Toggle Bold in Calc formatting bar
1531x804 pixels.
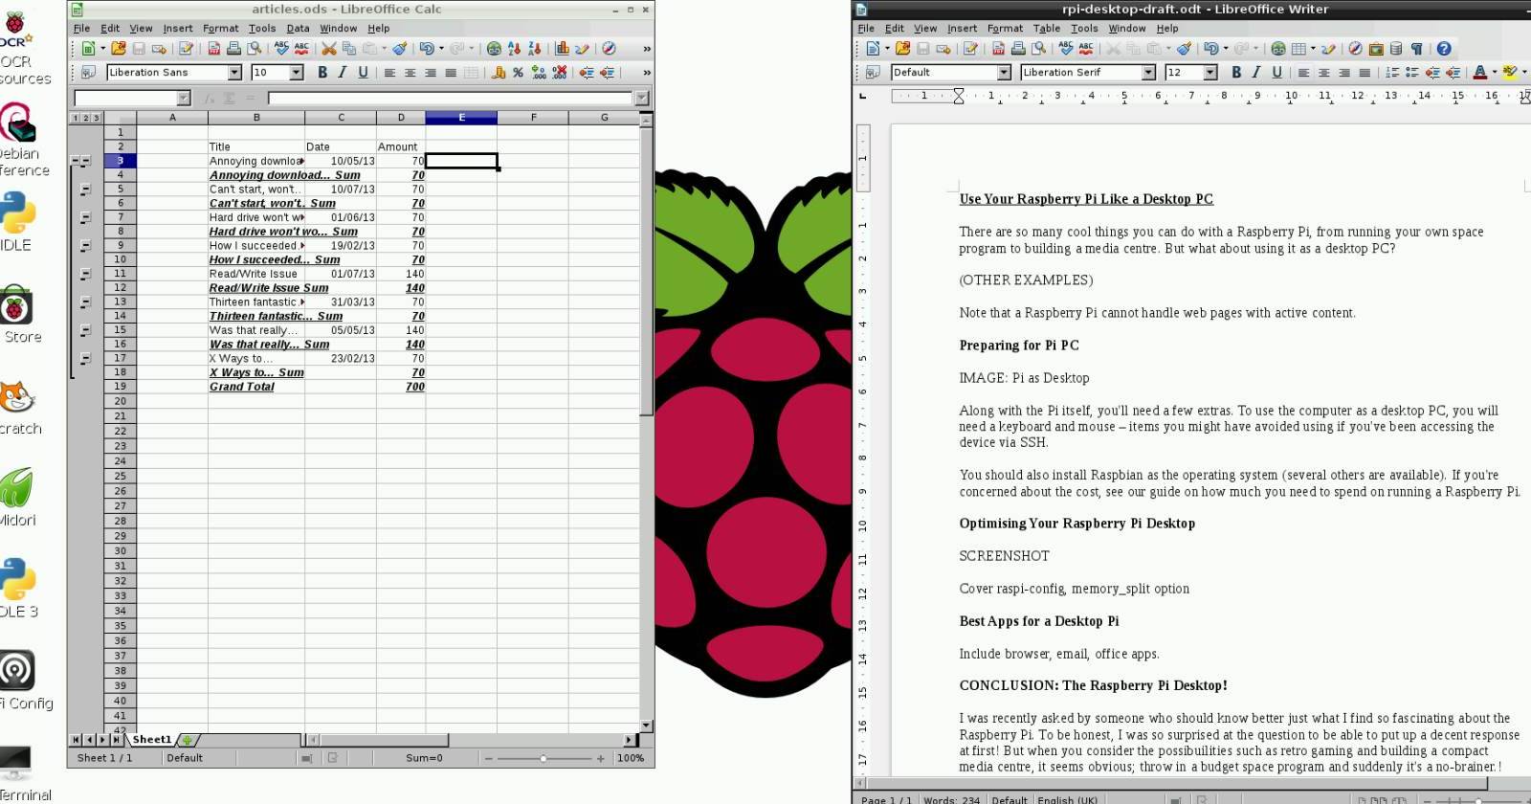322,72
